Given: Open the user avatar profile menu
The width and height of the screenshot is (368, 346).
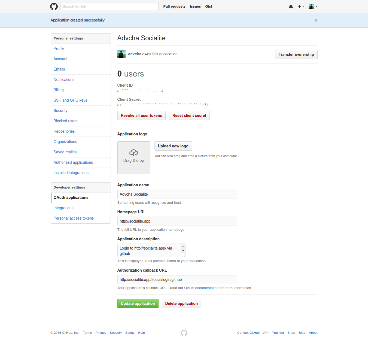Looking at the screenshot, I should (x=313, y=7).
